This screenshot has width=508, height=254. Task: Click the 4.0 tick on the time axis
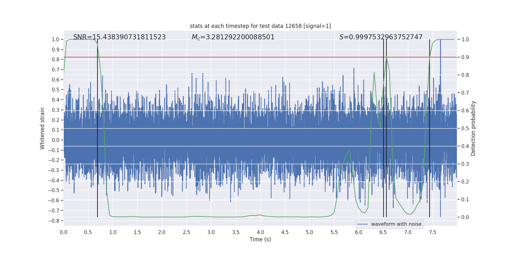click(x=260, y=232)
